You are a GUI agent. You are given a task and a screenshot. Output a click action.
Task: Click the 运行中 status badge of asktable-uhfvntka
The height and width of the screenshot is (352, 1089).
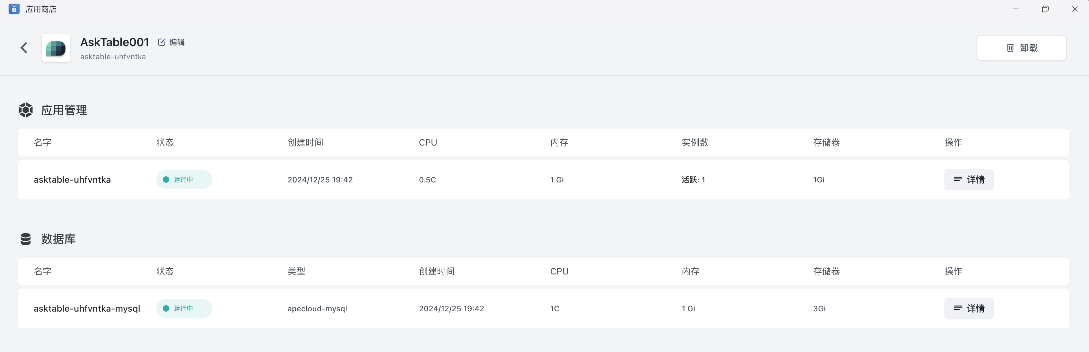point(184,180)
